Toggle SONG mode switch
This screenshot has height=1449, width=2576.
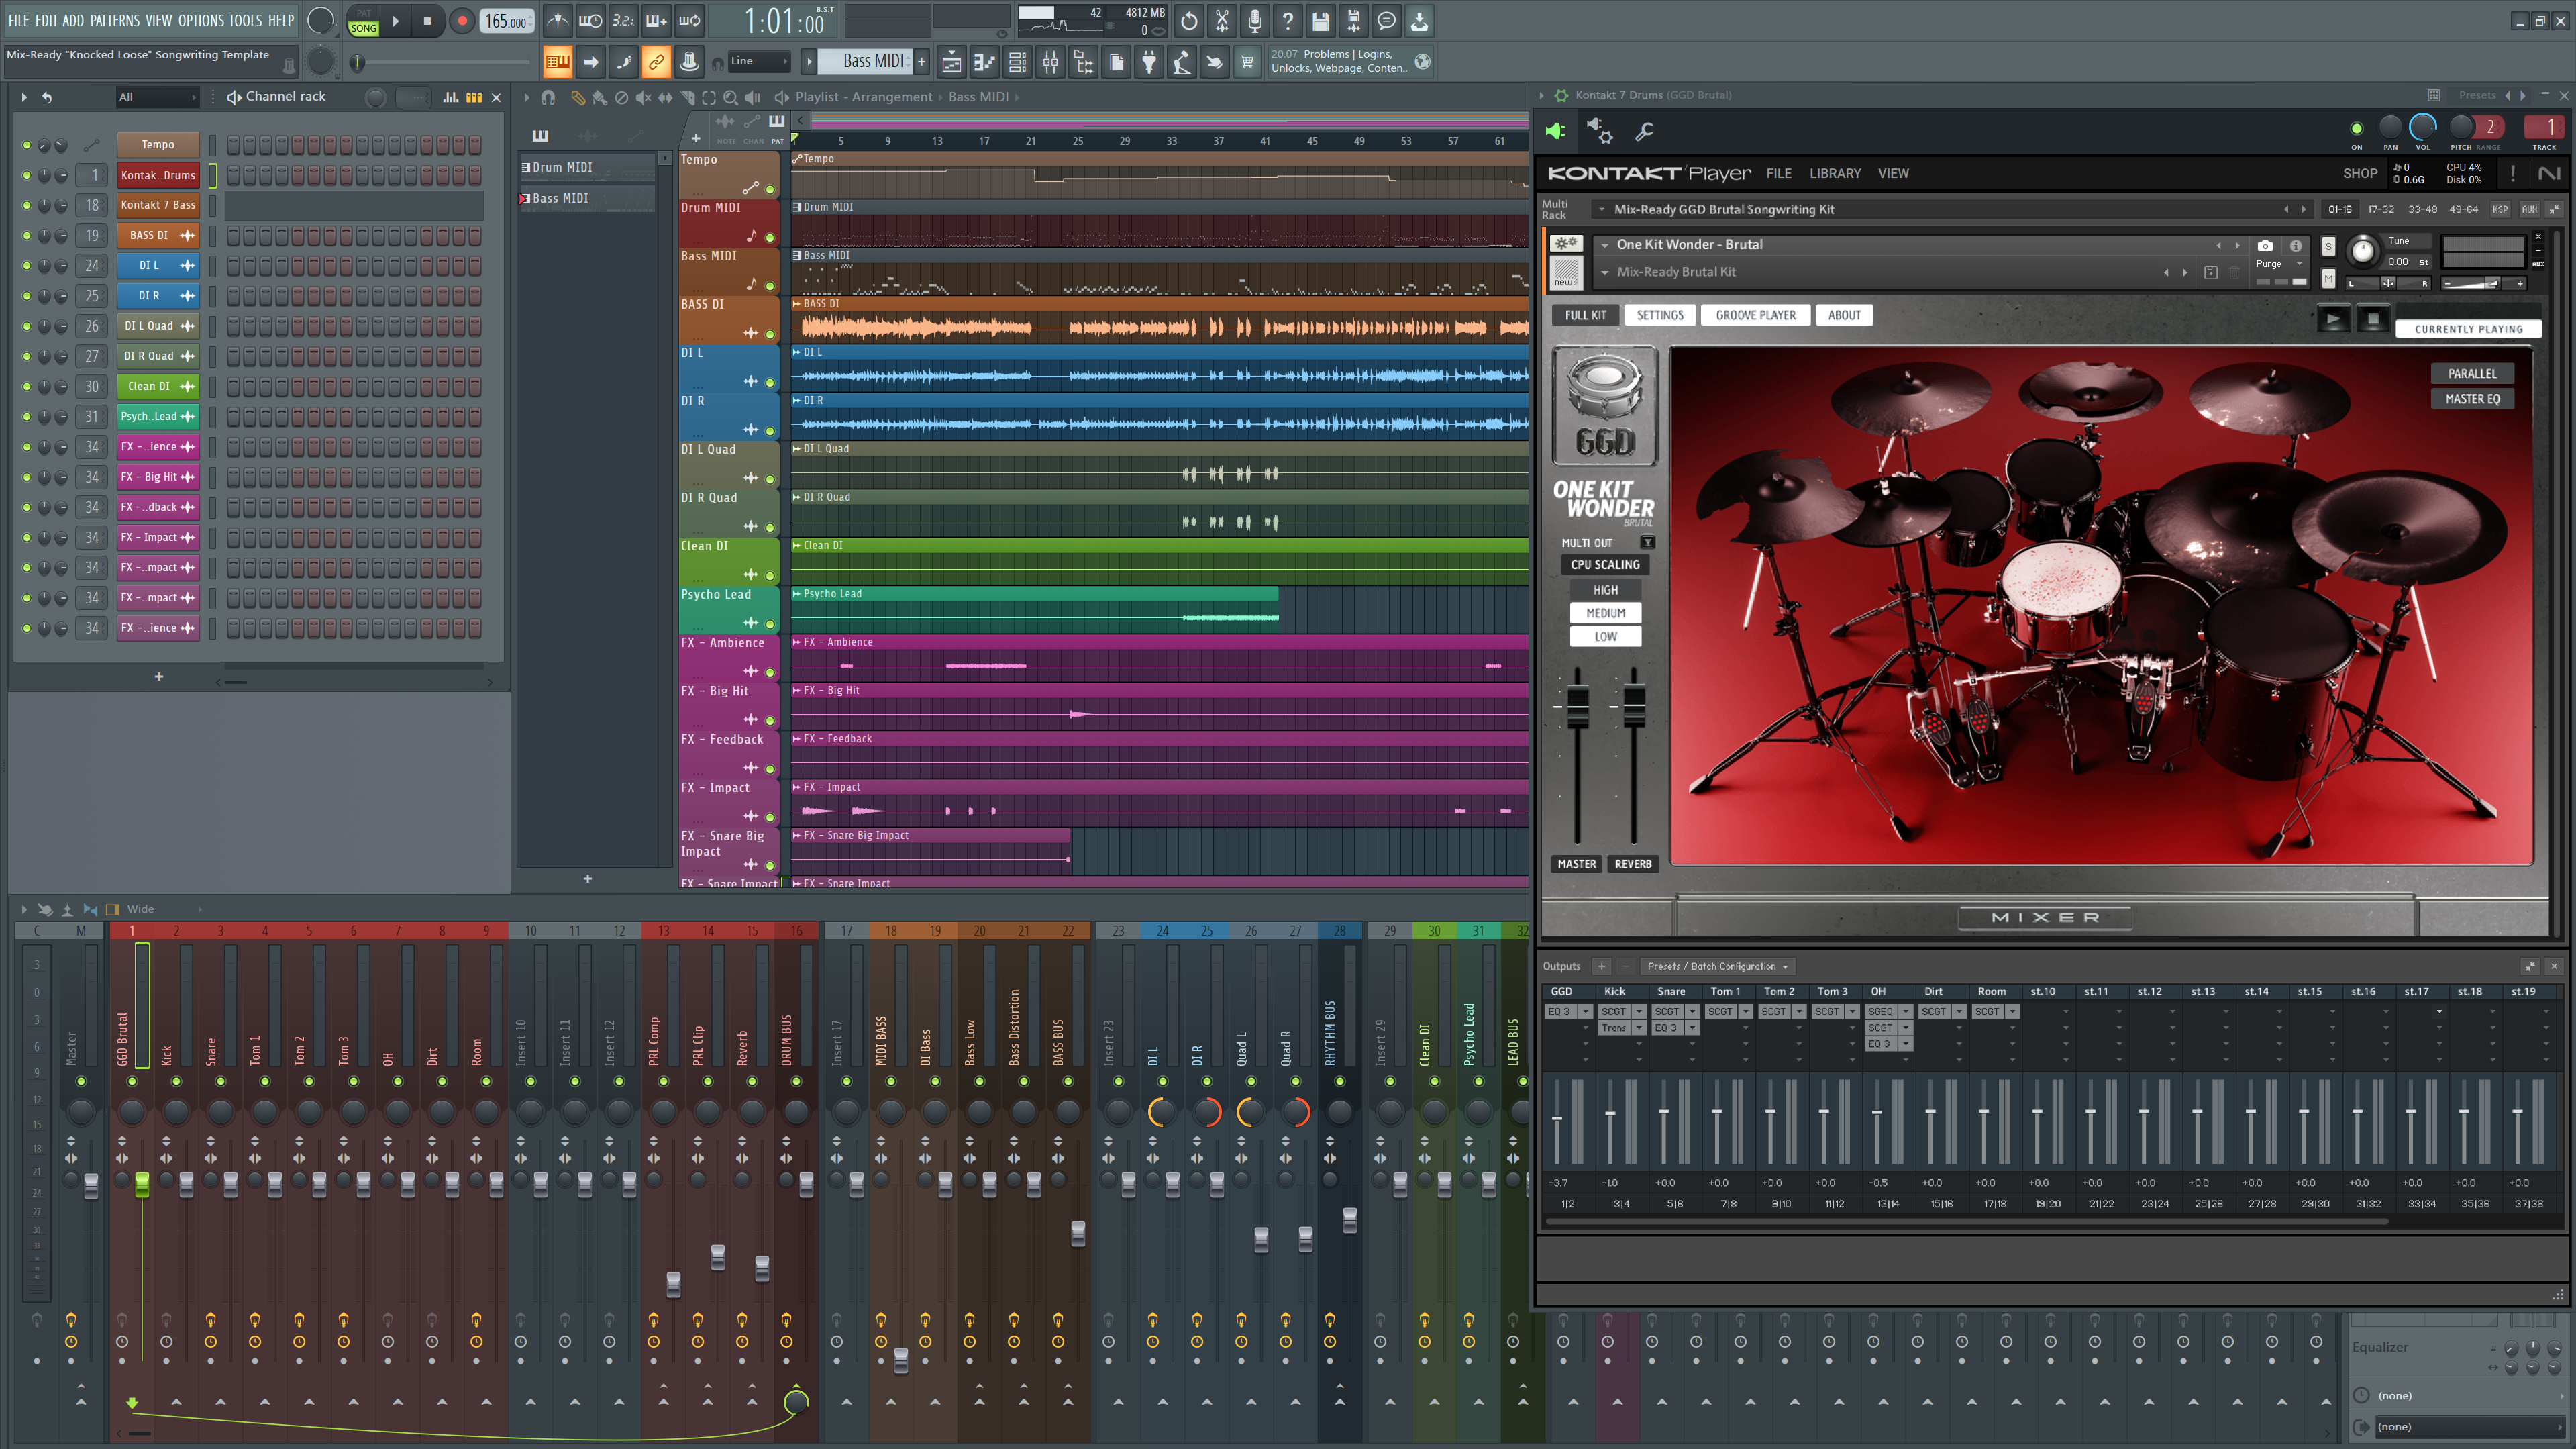(363, 21)
